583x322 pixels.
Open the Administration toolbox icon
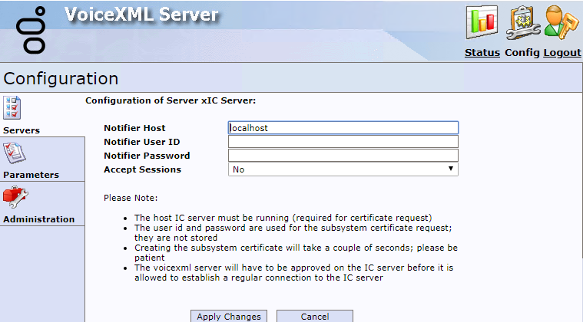click(x=15, y=198)
